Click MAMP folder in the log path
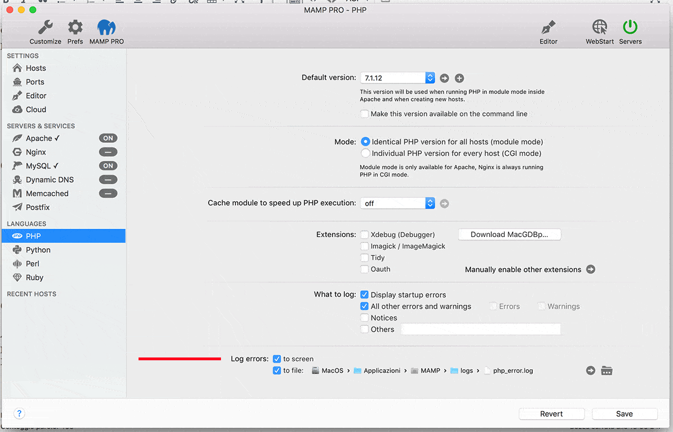 pos(426,371)
